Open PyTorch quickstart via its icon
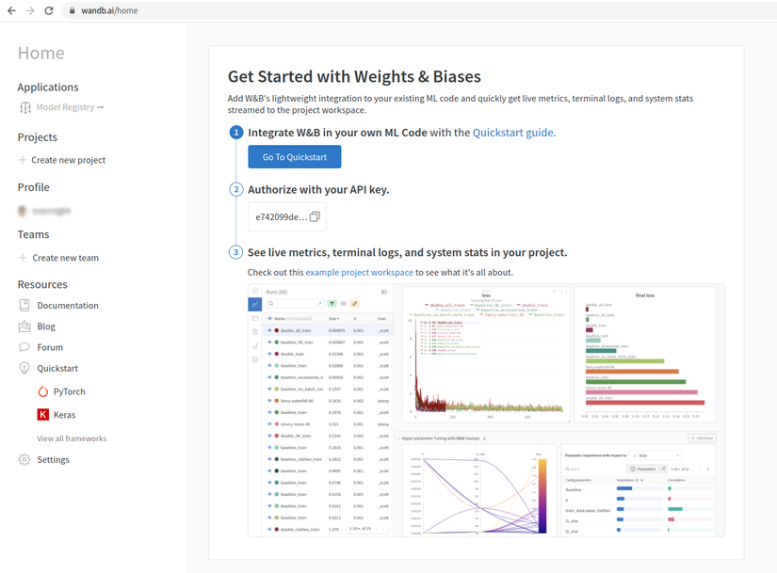 click(43, 391)
